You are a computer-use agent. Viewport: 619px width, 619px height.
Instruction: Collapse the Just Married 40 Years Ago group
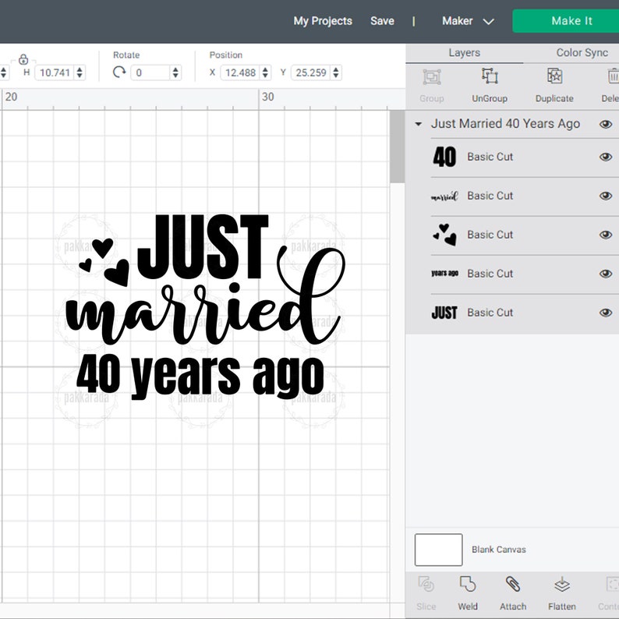click(419, 124)
